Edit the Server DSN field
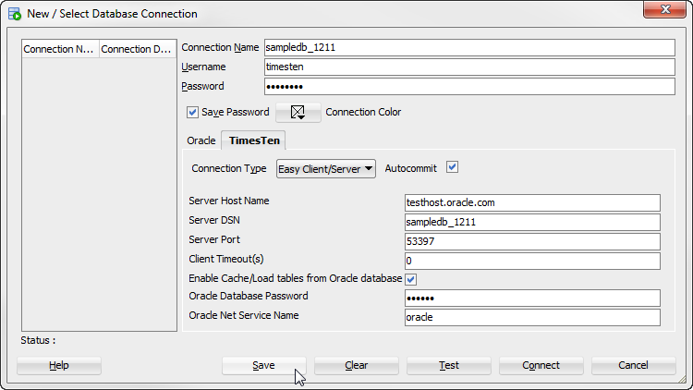693x390 pixels. [x=532, y=223]
